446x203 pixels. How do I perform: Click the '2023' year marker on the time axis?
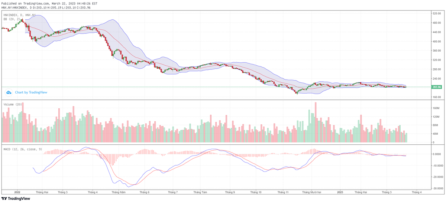(x=340, y=192)
